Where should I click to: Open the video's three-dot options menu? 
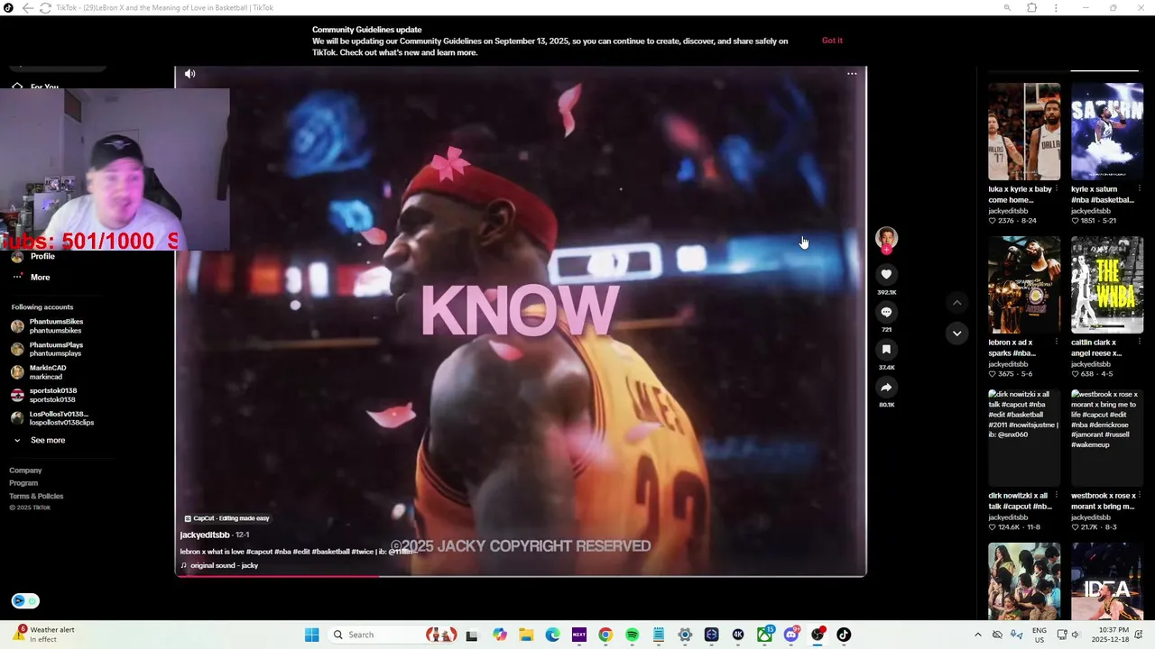(852, 74)
